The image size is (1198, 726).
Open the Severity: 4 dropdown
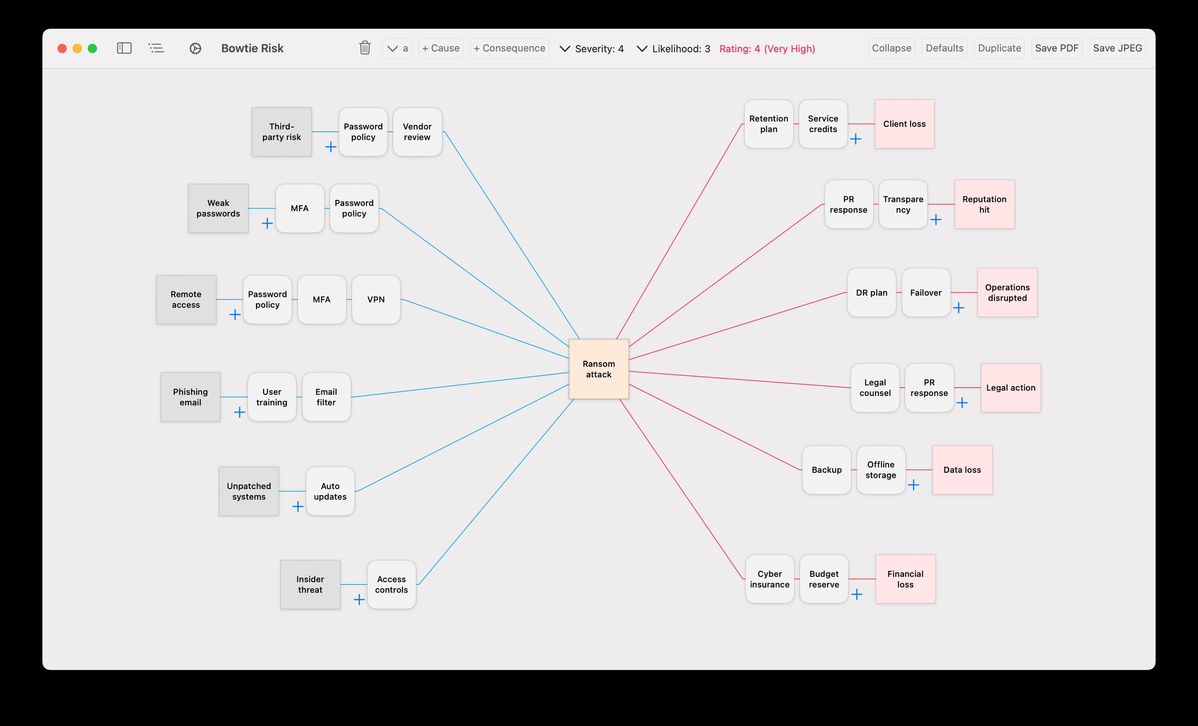click(591, 48)
